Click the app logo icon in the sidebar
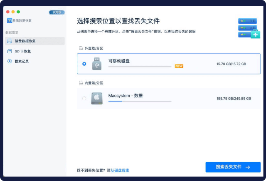This screenshot has height=181, width=266. 9,20
